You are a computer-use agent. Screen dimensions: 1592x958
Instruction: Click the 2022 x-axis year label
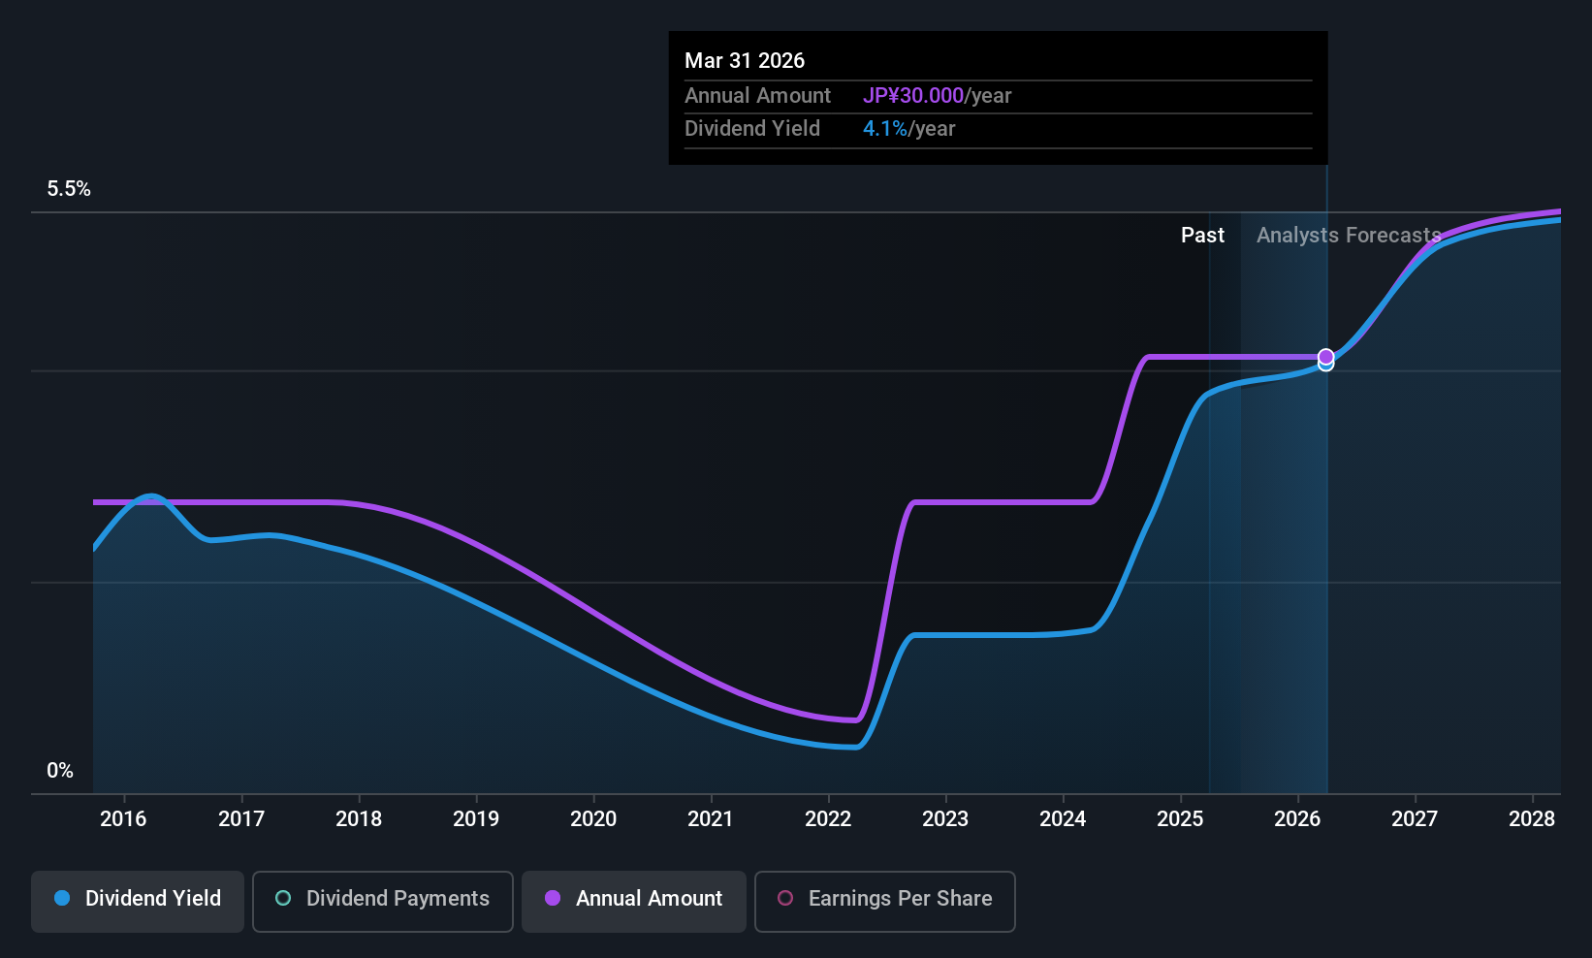coord(828,819)
